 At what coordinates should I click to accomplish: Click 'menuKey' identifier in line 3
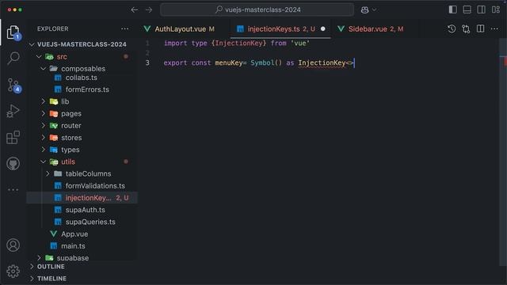(x=229, y=63)
